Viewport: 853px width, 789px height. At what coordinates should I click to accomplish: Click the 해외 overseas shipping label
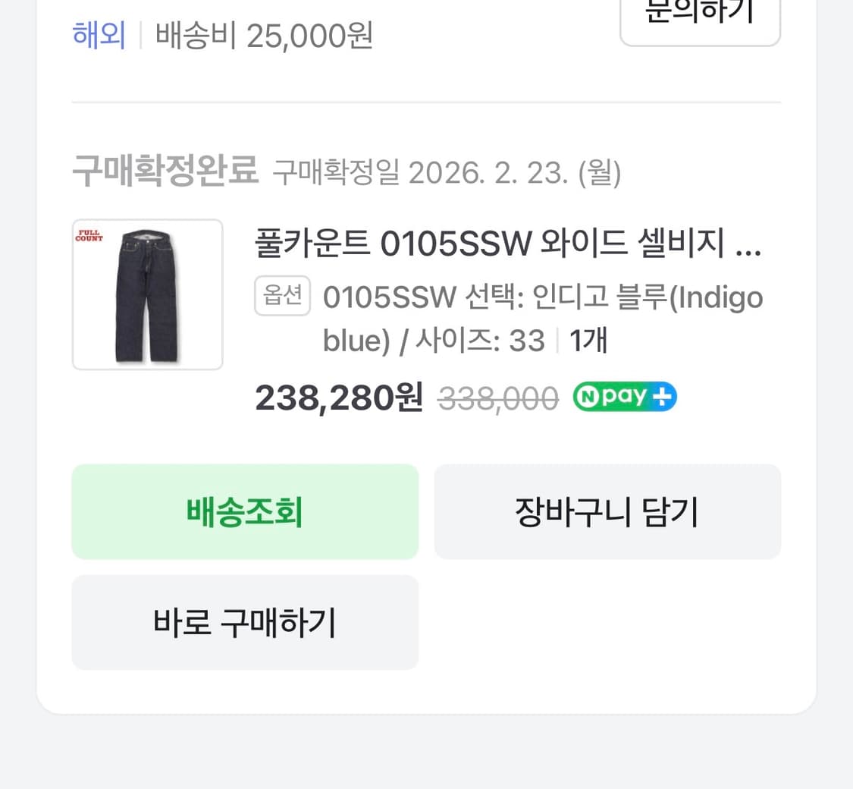pyautogui.click(x=99, y=35)
